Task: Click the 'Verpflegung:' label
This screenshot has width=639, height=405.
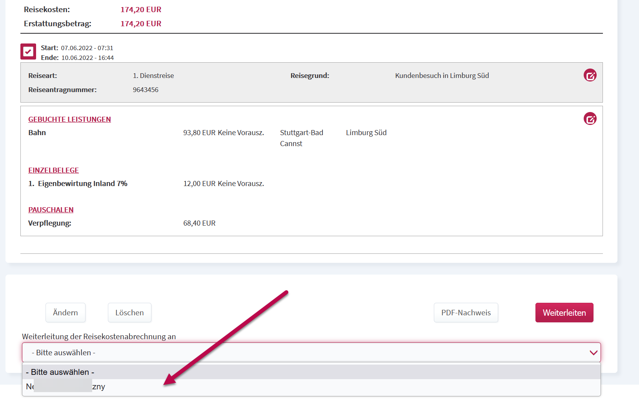Action: pos(50,223)
